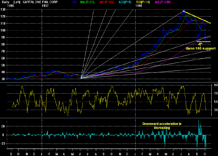
Task: Click the "50" value on the price axis
Action: click(x=3, y=65)
